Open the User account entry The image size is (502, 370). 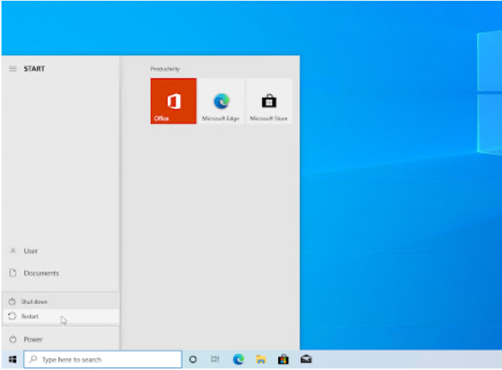click(x=30, y=251)
